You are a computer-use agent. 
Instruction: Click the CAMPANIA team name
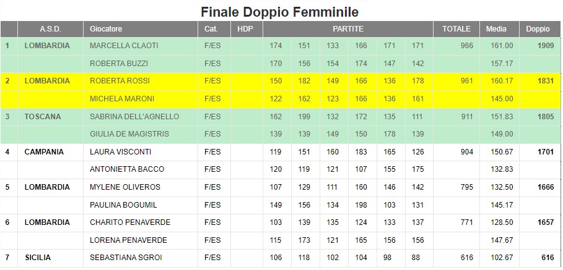pos(44,152)
